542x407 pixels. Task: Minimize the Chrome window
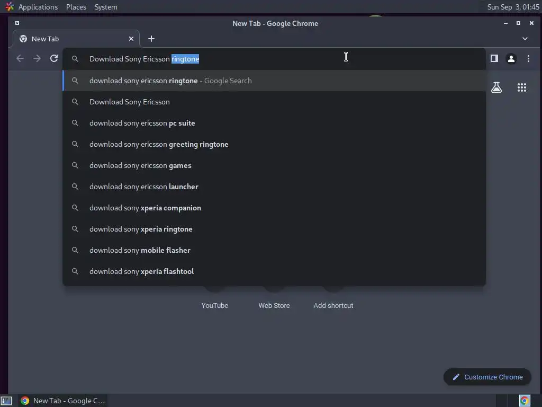pyautogui.click(x=505, y=23)
